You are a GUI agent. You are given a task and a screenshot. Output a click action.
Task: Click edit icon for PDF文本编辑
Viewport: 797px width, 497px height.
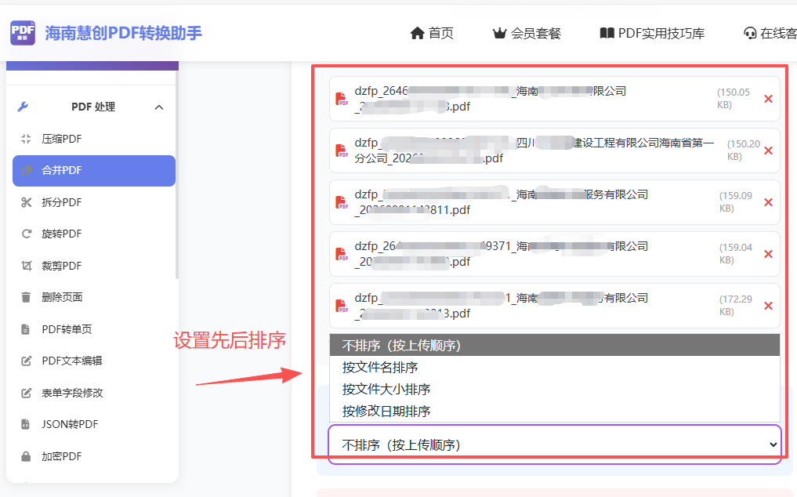27,361
